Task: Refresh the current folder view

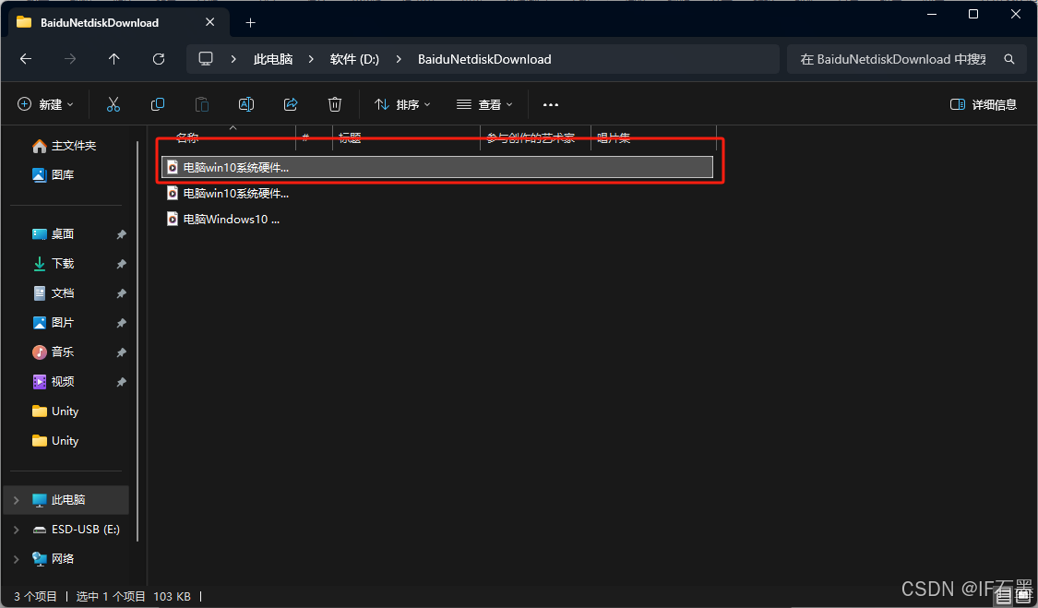Action: coord(158,59)
